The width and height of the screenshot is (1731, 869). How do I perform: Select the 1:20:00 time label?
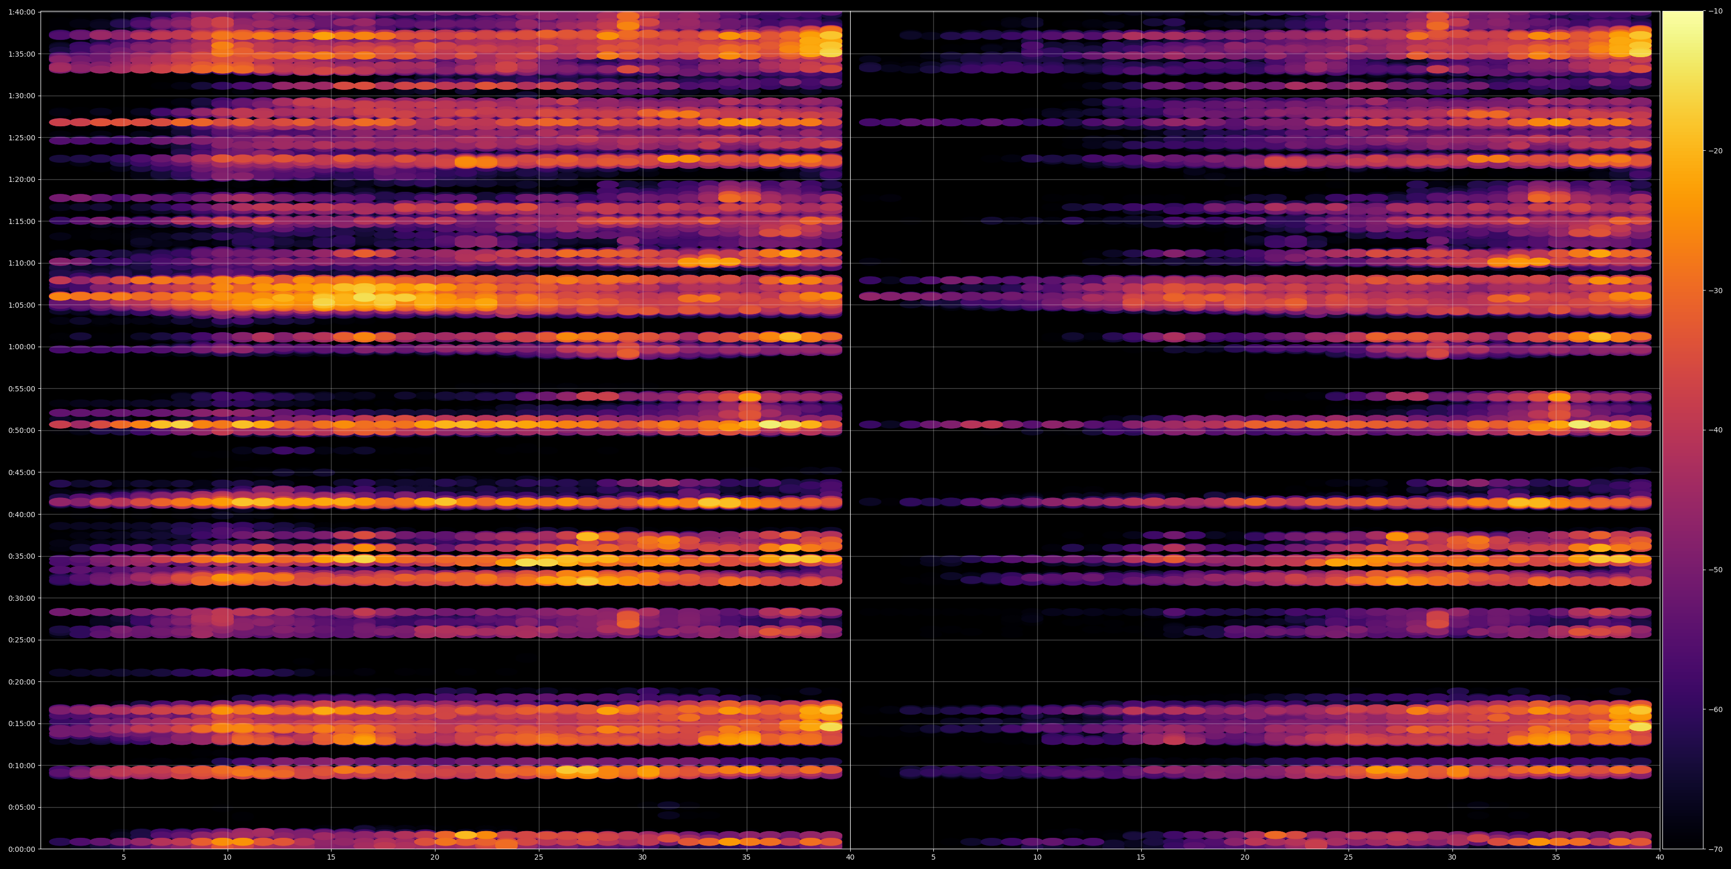21,179
